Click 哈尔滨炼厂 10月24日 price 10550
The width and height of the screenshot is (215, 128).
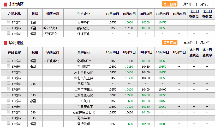[x=163, y=28]
